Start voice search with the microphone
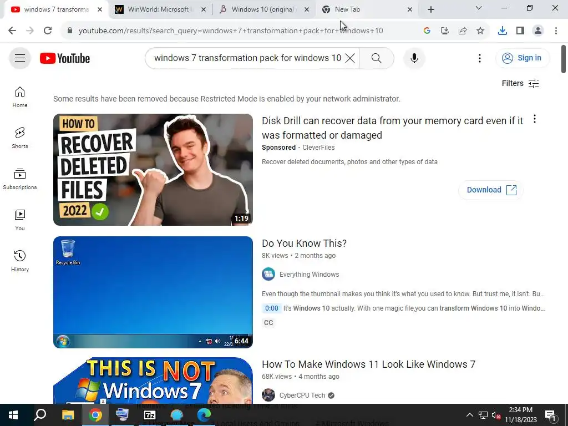 pos(414,58)
